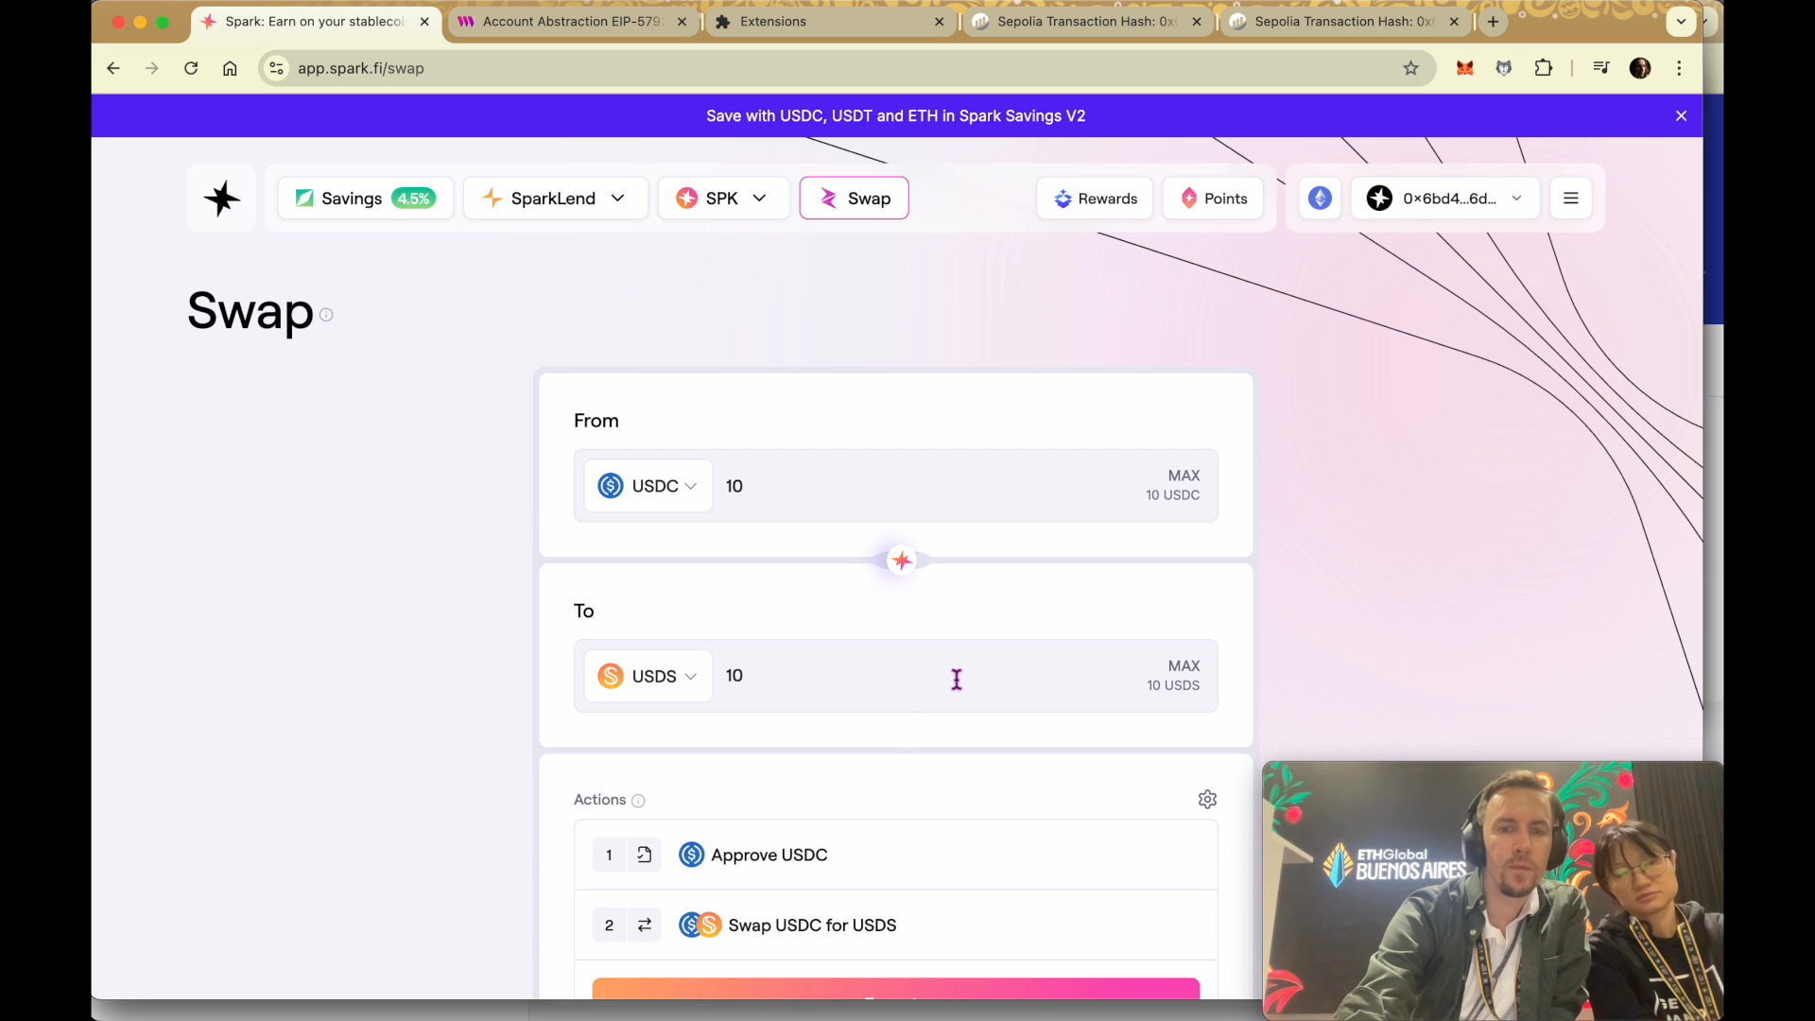1815x1021 pixels.
Task: Click the swap arrows icon on step 2
Action: (x=644, y=925)
